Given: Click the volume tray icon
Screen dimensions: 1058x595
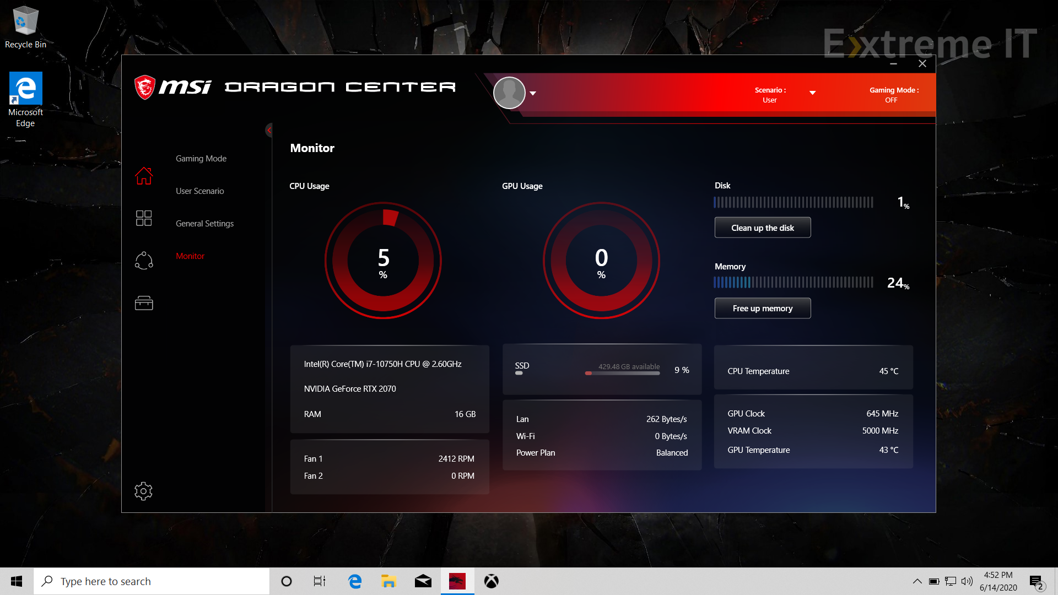Looking at the screenshot, I should coord(967,581).
